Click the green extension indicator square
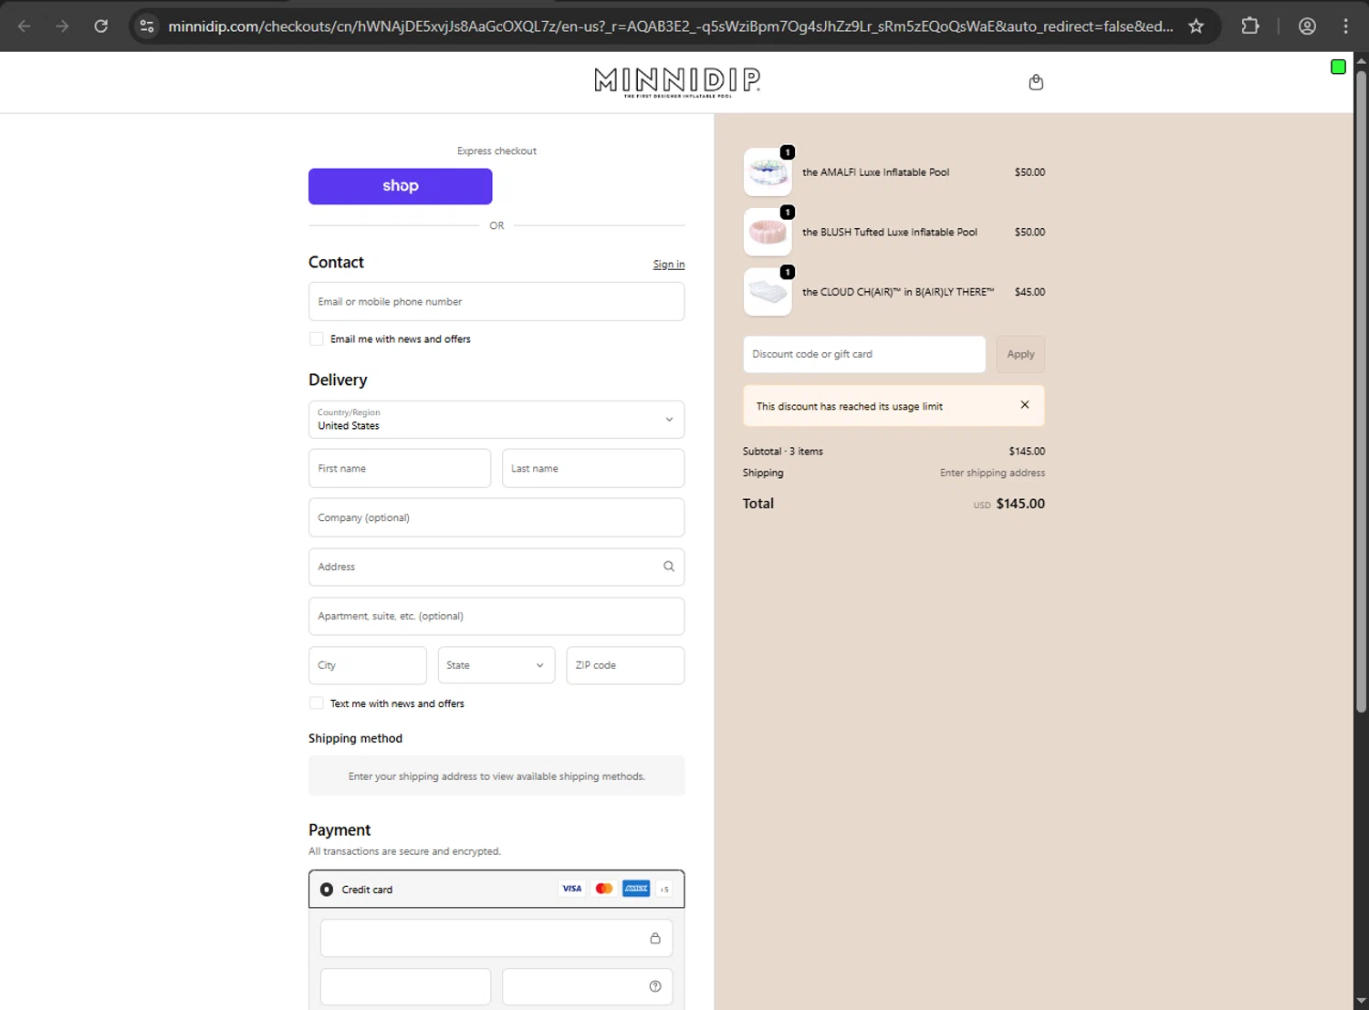The width and height of the screenshot is (1369, 1010). (x=1338, y=67)
